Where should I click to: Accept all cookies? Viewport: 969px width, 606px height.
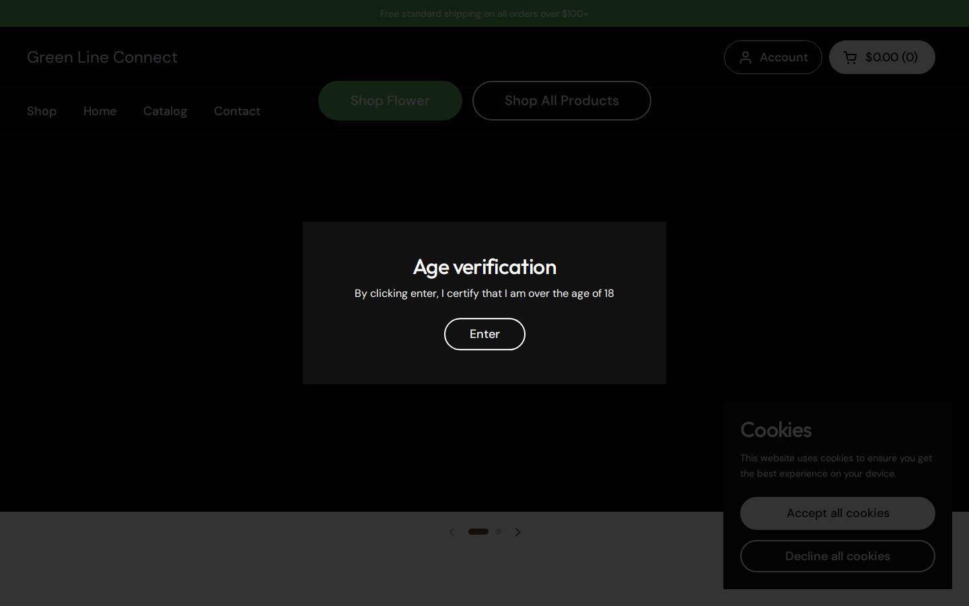(x=838, y=513)
